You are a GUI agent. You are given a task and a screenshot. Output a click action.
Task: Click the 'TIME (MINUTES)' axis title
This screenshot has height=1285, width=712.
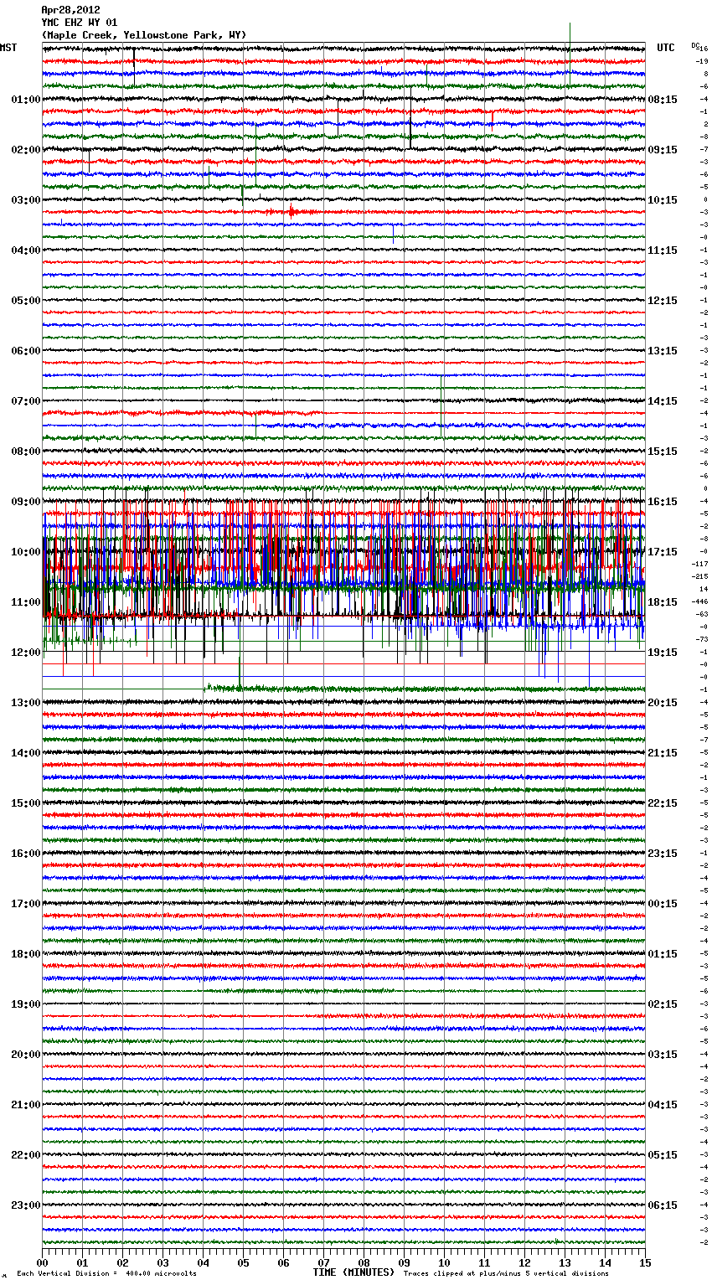(x=353, y=1272)
